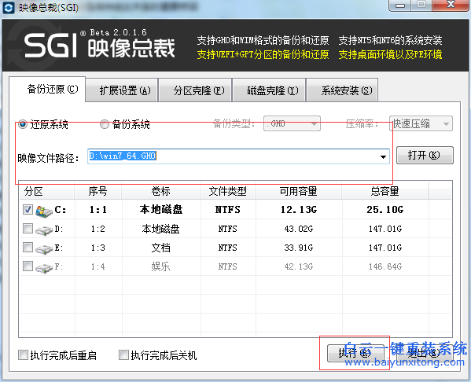Select the 1:2 sequence cell
The width and height of the screenshot is (471, 382).
98,229
